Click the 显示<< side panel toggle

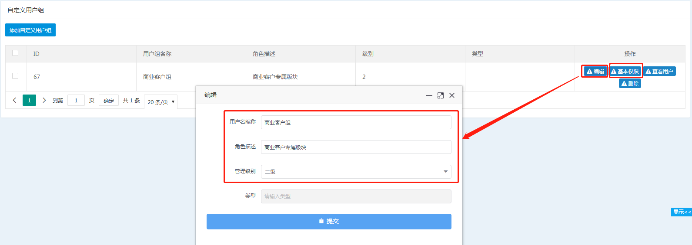pyautogui.click(x=681, y=212)
